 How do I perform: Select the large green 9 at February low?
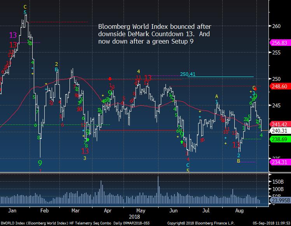point(40,162)
